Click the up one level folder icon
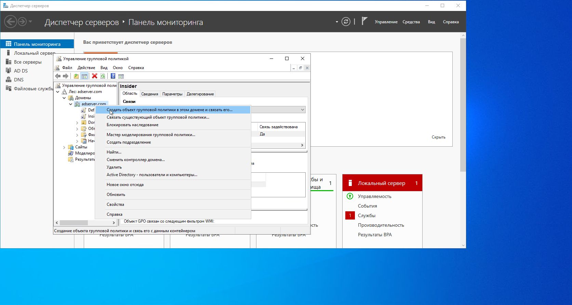This screenshot has width=572, height=305. click(x=76, y=76)
